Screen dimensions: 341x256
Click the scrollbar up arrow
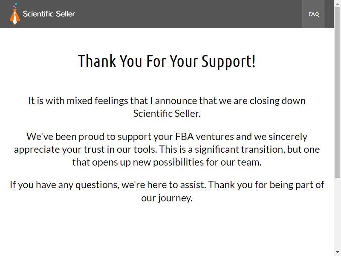(337, 4)
